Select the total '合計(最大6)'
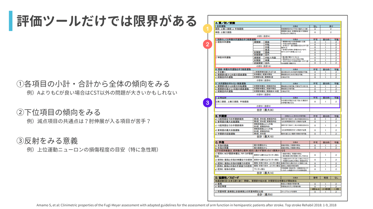This screenshot has width=373, height=209. tap(265, 195)
